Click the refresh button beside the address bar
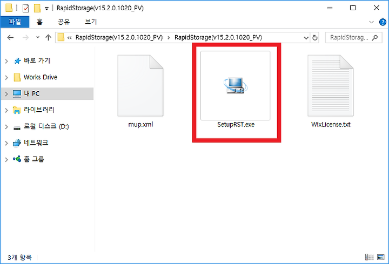Image resolution: width=389 pixels, height=264 pixels. click(315, 38)
